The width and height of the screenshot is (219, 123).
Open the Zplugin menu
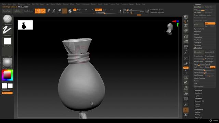131,4
